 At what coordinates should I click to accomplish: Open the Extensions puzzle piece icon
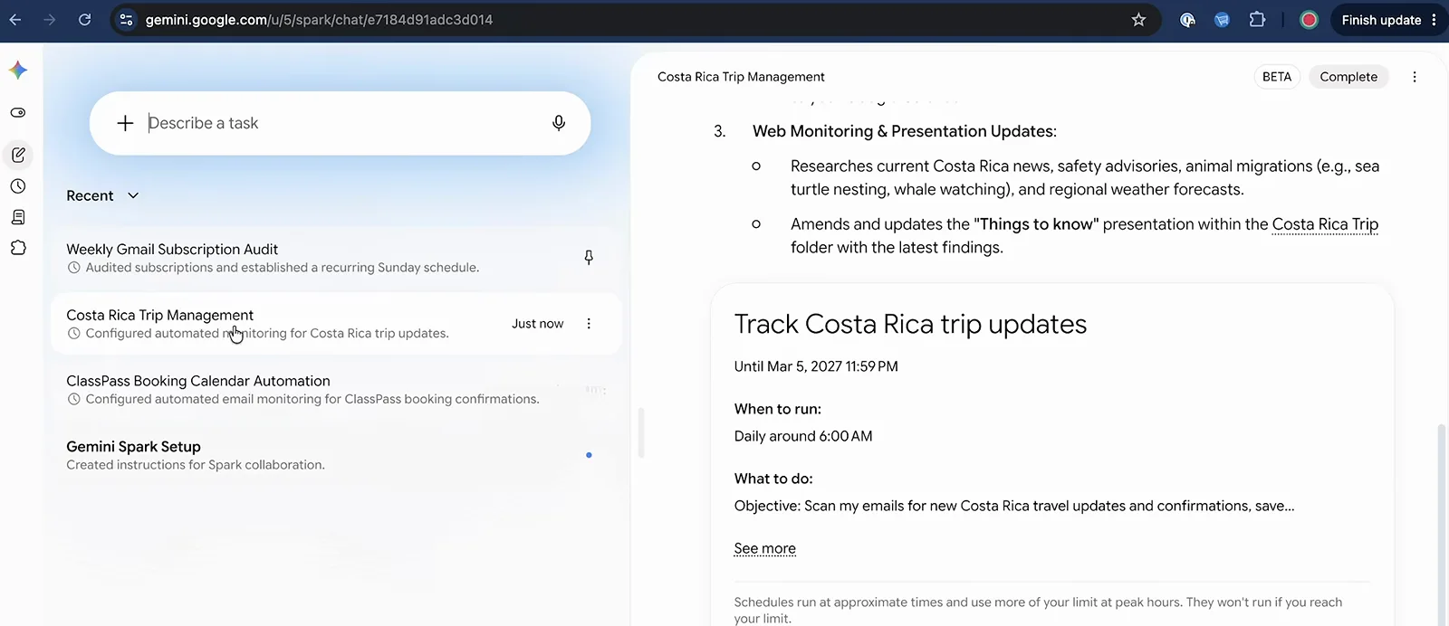coord(1257,20)
